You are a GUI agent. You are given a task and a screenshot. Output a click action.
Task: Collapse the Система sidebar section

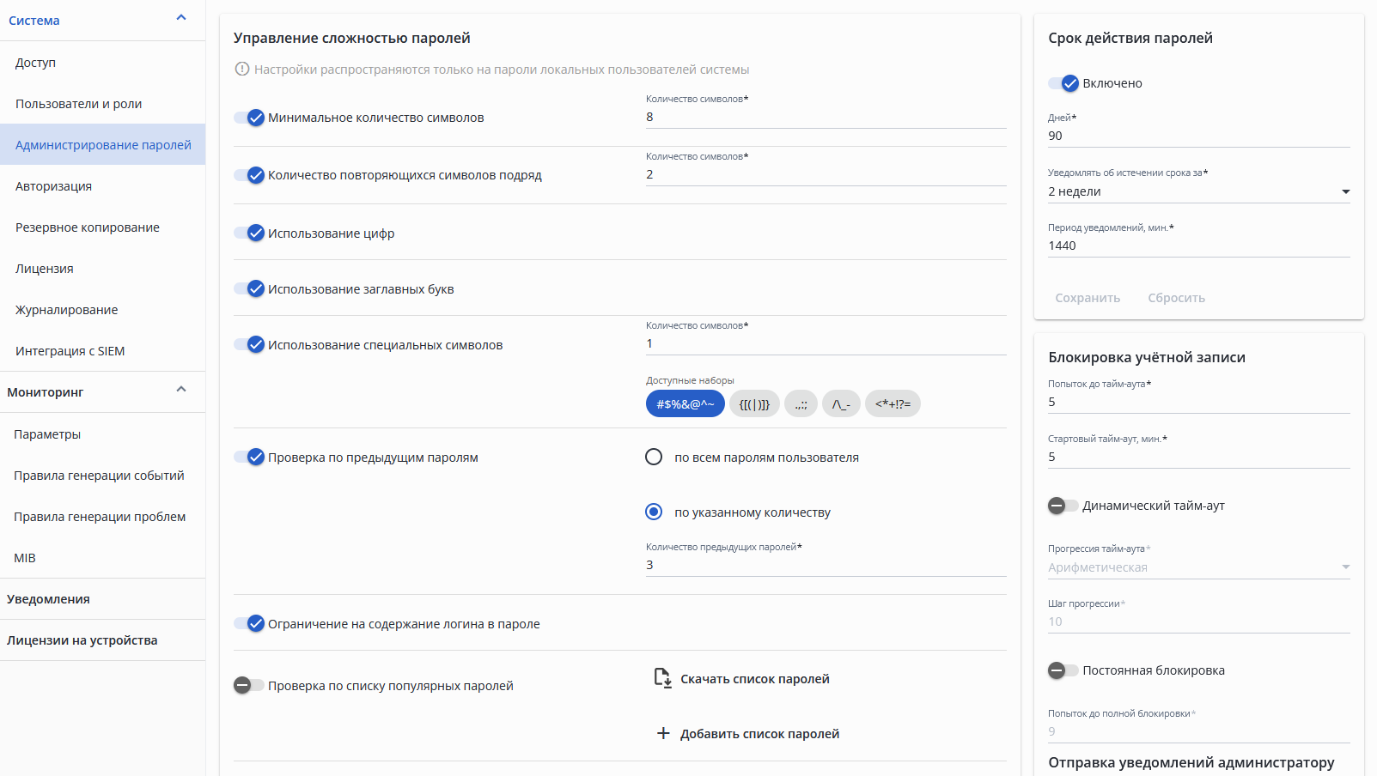click(181, 18)
